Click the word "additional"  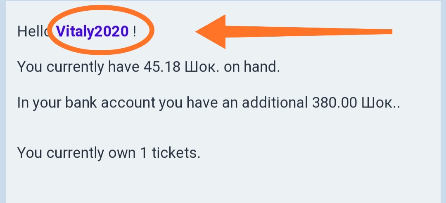click(x=273, y=103)
